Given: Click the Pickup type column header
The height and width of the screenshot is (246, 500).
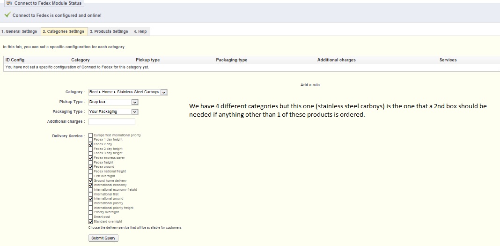Looking at the screenshot, I should pos(147,60).
